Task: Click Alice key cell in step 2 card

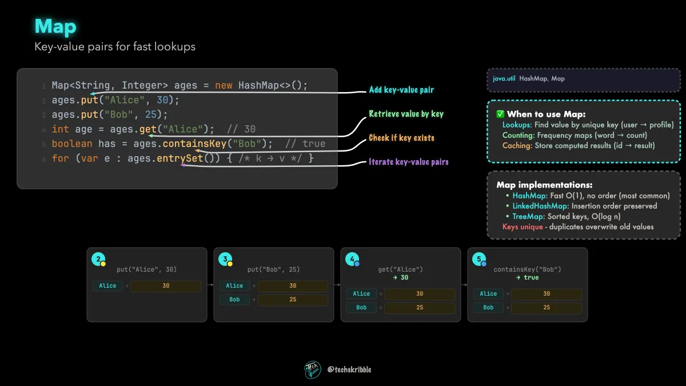Action: coord(107,286)
